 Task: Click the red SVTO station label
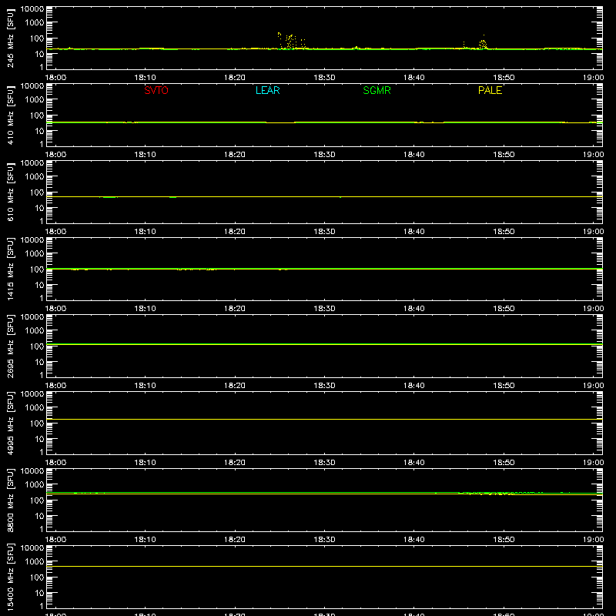coord(156,90)
